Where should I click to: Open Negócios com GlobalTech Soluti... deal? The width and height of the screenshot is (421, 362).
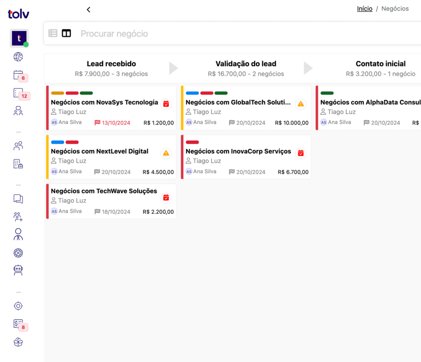click(238, 103)
